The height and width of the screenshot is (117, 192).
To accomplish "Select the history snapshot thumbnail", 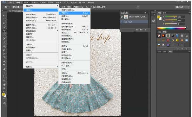I will [126, 17].
